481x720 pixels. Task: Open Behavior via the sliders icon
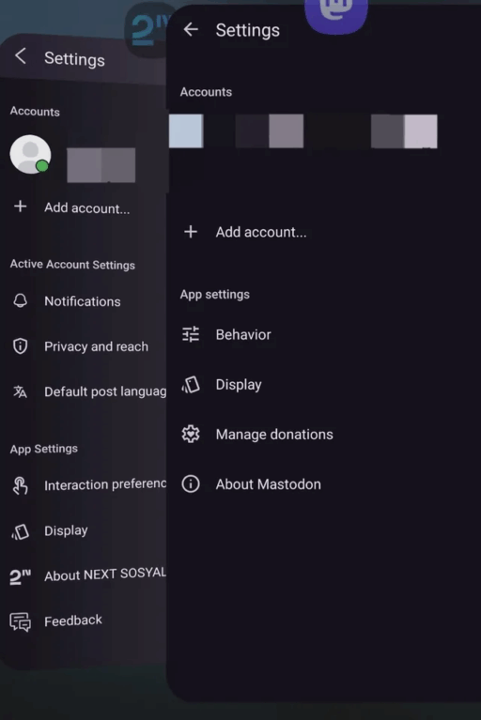point(190,334)
